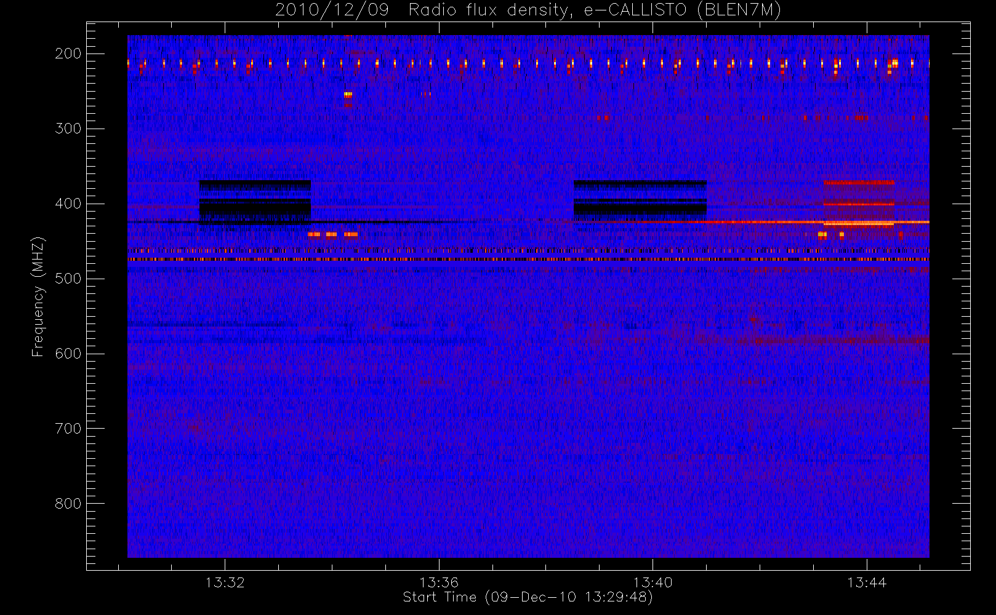Click the 600 frequency tick label
The height and width of the screenshot is (615, 996).
[x=68, y=354]
